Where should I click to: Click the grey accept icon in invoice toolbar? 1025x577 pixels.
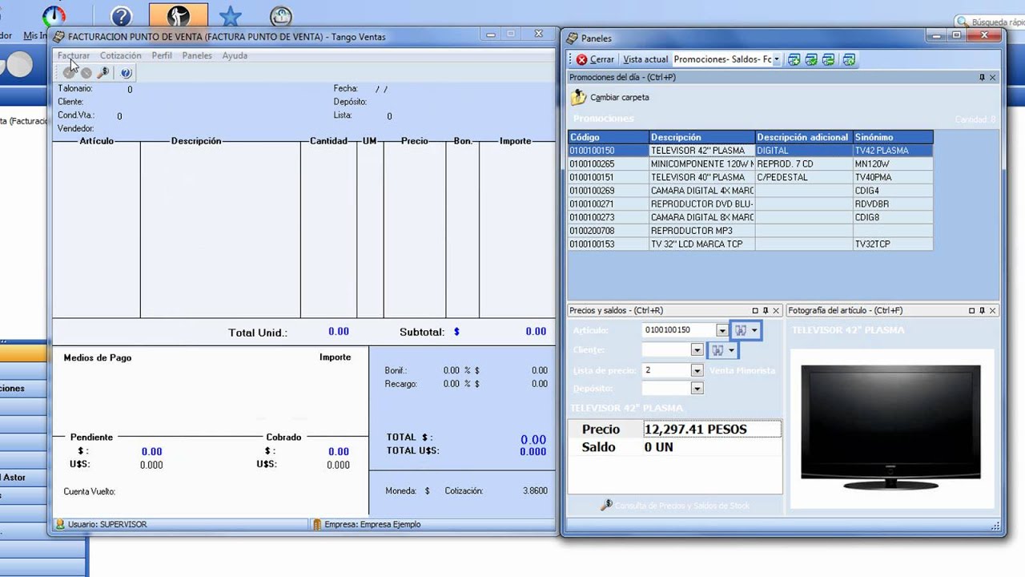69,73
